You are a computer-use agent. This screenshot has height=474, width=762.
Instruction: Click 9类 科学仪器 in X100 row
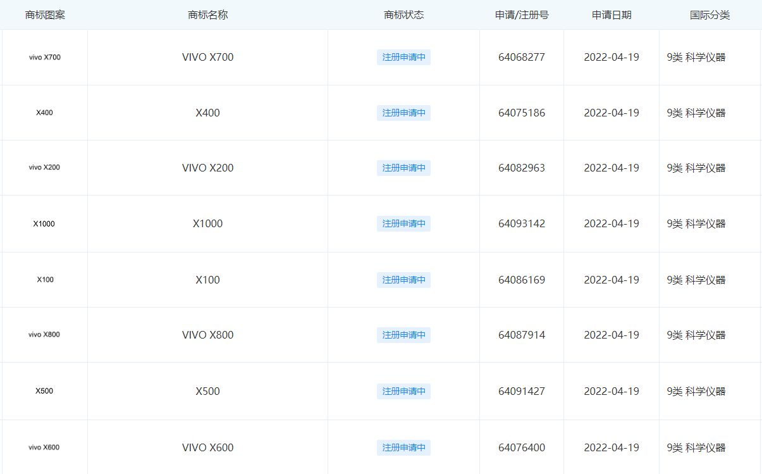pos(696,280)
